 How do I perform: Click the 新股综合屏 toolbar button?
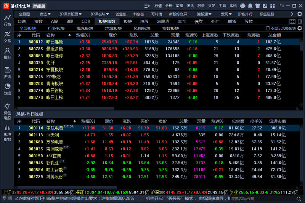click(178, 14)
